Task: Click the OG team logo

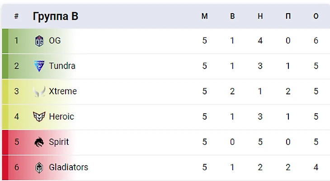Action: click(39, 41)
